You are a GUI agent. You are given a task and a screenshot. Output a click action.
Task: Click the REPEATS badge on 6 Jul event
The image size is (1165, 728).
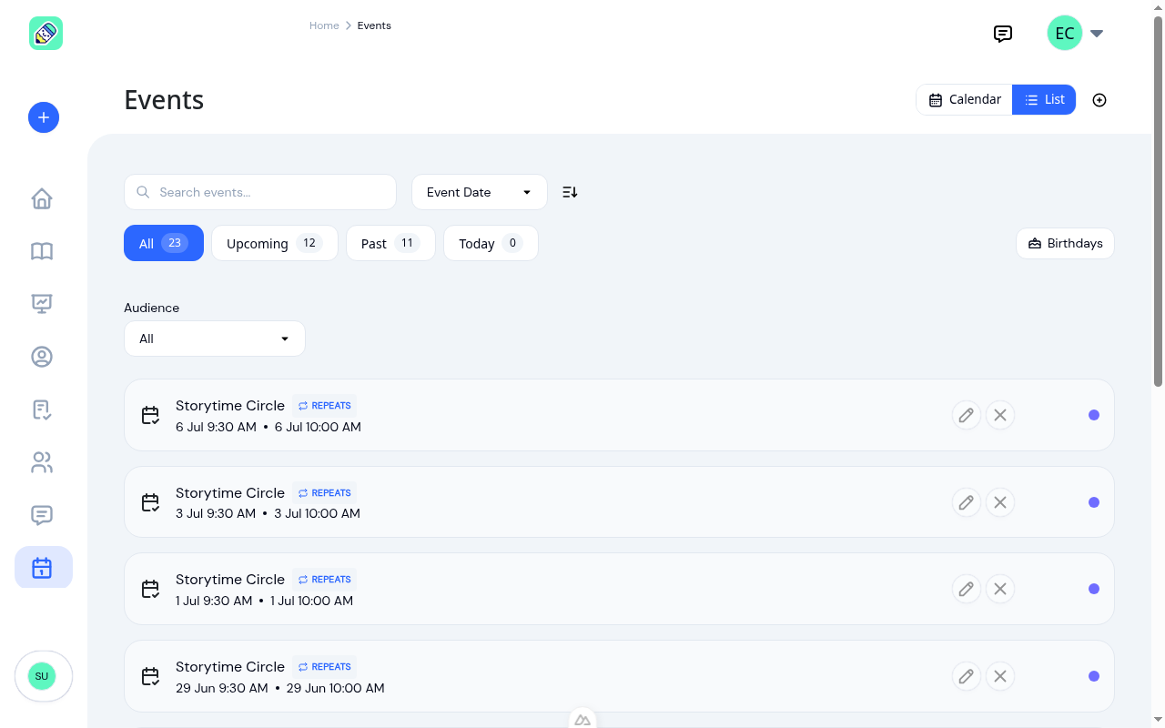324,406
